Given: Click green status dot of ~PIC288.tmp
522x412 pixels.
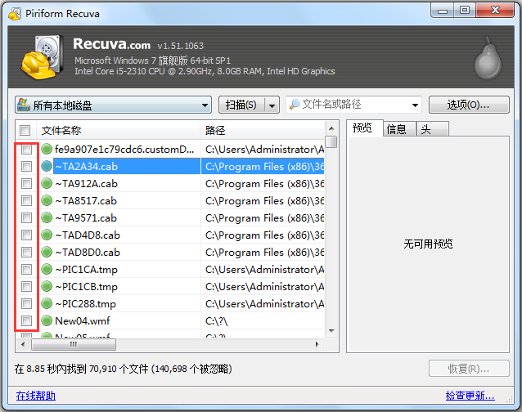Looking at the screenshot, I should (47, 303).
